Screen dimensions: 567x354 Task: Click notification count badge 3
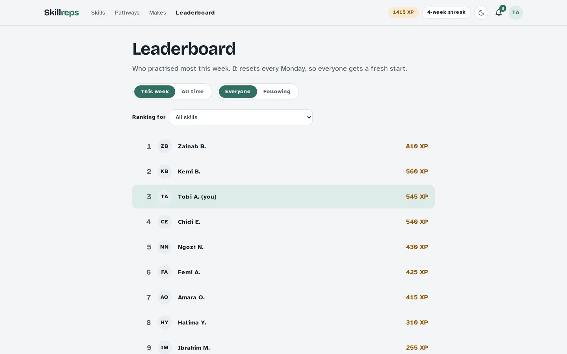pyautogui.click(x=503, y=8)
